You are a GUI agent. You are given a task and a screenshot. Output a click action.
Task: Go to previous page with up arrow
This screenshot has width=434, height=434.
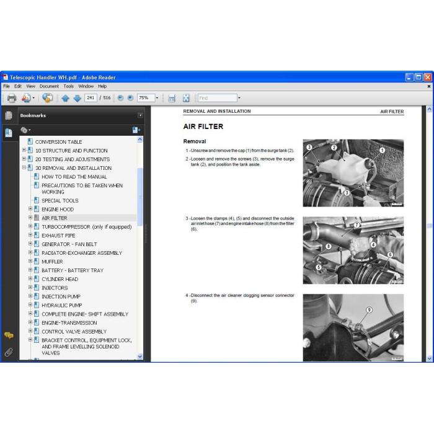(x=65, y=98)
